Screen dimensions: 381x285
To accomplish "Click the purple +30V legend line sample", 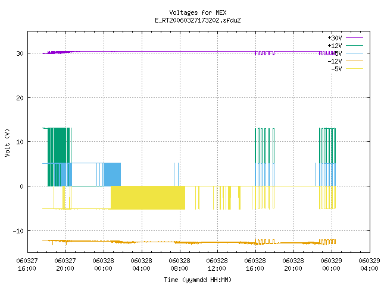I will (354, 38).
